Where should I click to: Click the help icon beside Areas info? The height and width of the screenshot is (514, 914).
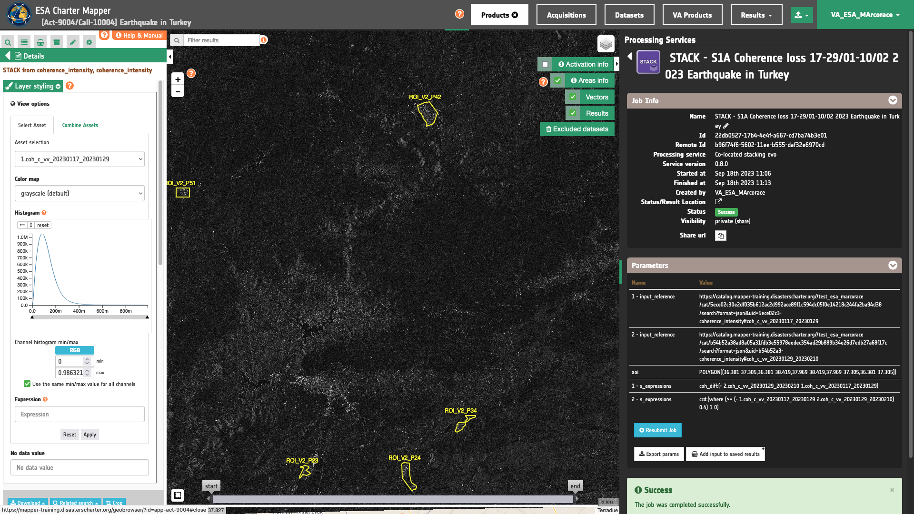pos(543,82)
